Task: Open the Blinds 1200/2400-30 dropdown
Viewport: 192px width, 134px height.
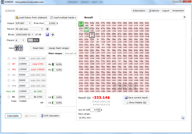Action: [24, 35]
